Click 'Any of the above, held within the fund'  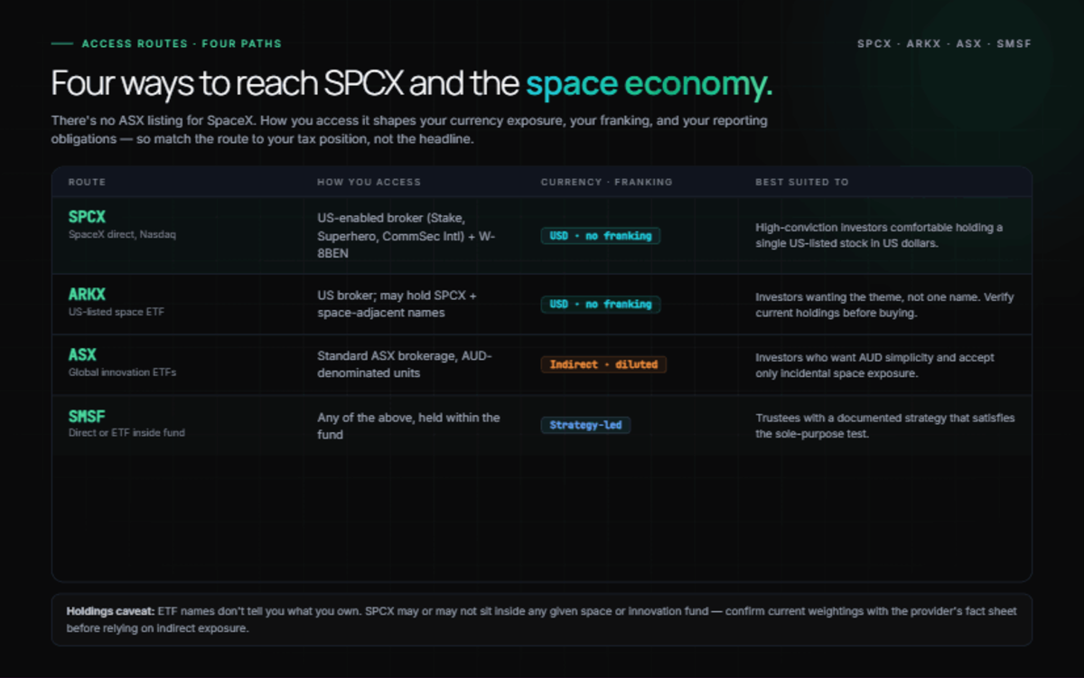pyautogui.click(x=408, y=425)
